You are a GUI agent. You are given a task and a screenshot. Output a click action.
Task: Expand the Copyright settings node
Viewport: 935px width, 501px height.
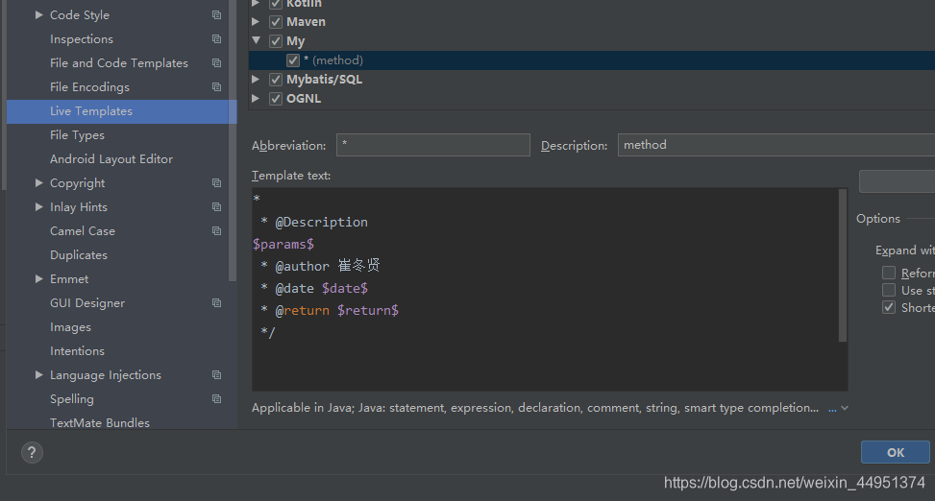pyautogui.click(x=38, y=183)
